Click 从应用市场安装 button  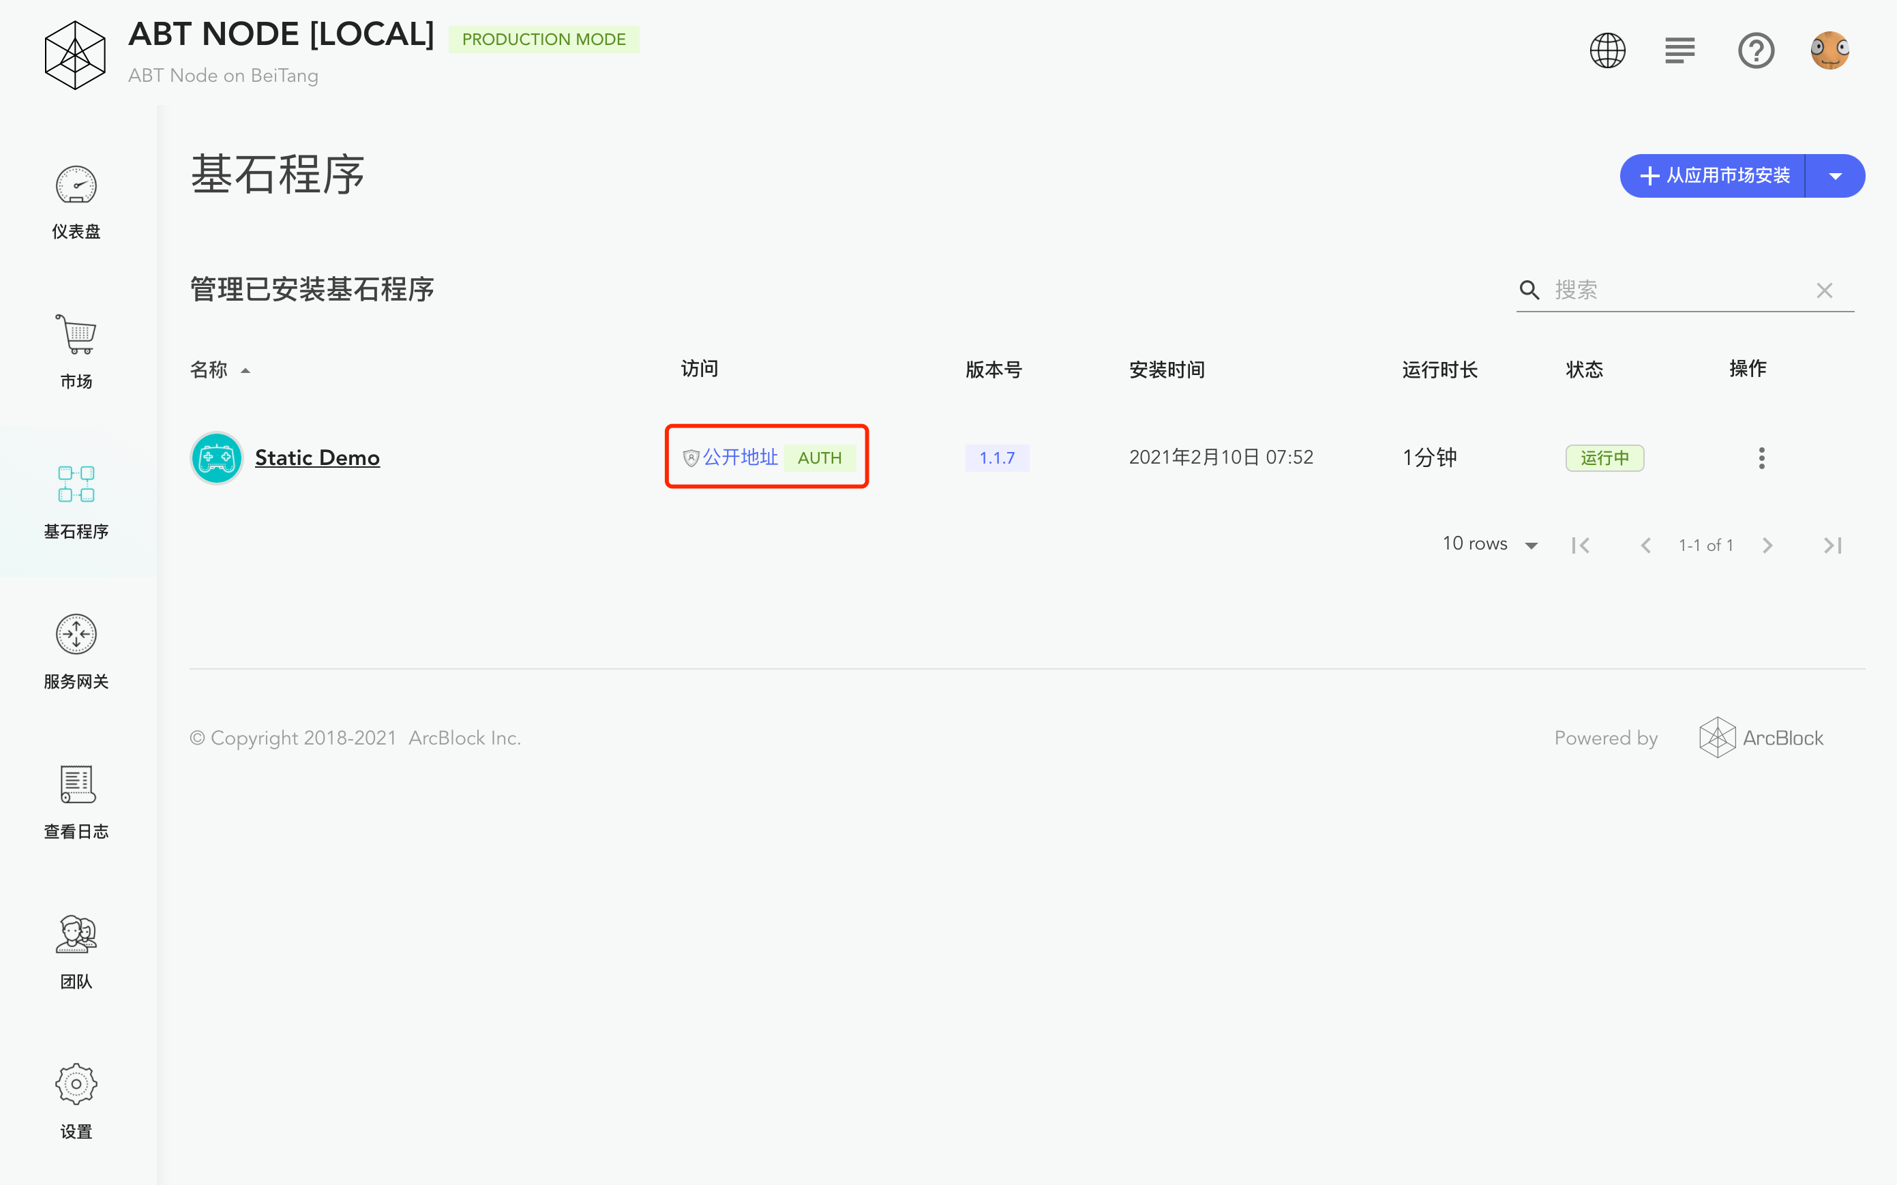click(x=1713, y=177)
